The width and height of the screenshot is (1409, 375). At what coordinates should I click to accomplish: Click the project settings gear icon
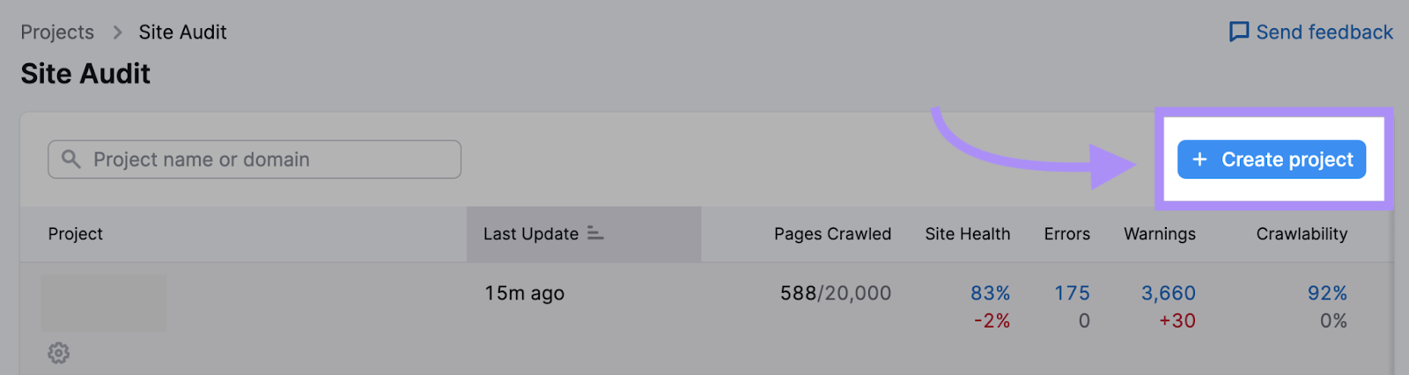tap(58, 353)
